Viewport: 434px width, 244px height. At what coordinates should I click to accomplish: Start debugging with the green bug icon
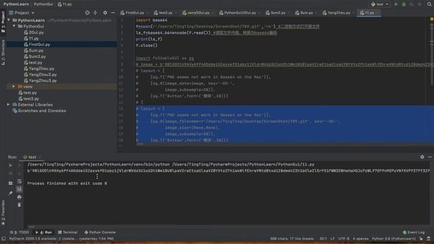pos(404,4)
